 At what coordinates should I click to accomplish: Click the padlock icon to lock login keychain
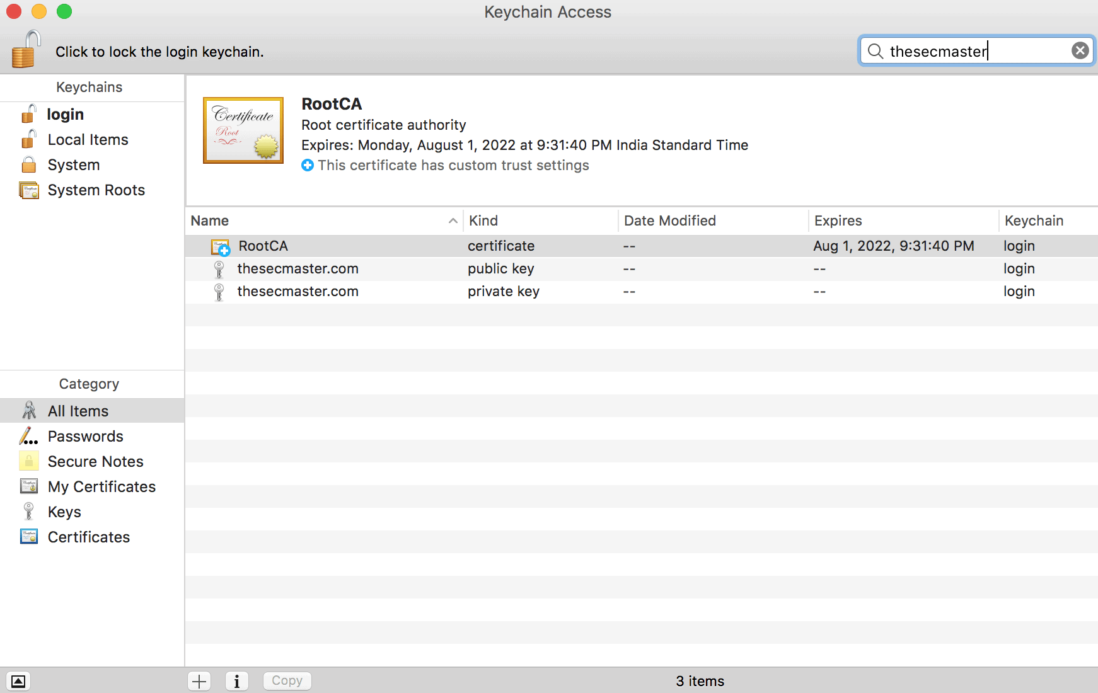coord(26,49)
